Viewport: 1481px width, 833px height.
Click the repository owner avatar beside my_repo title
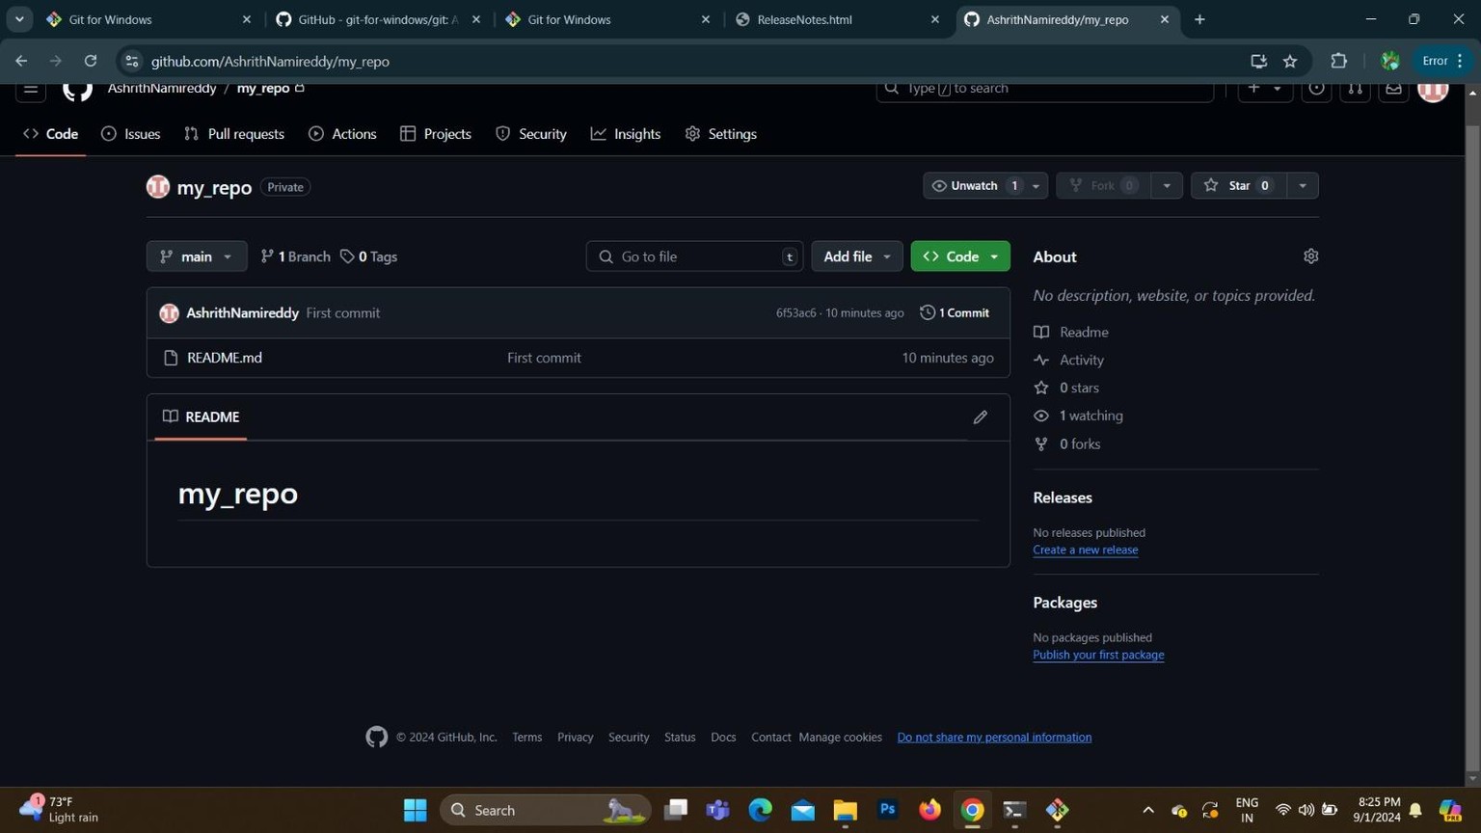point(158,187)
